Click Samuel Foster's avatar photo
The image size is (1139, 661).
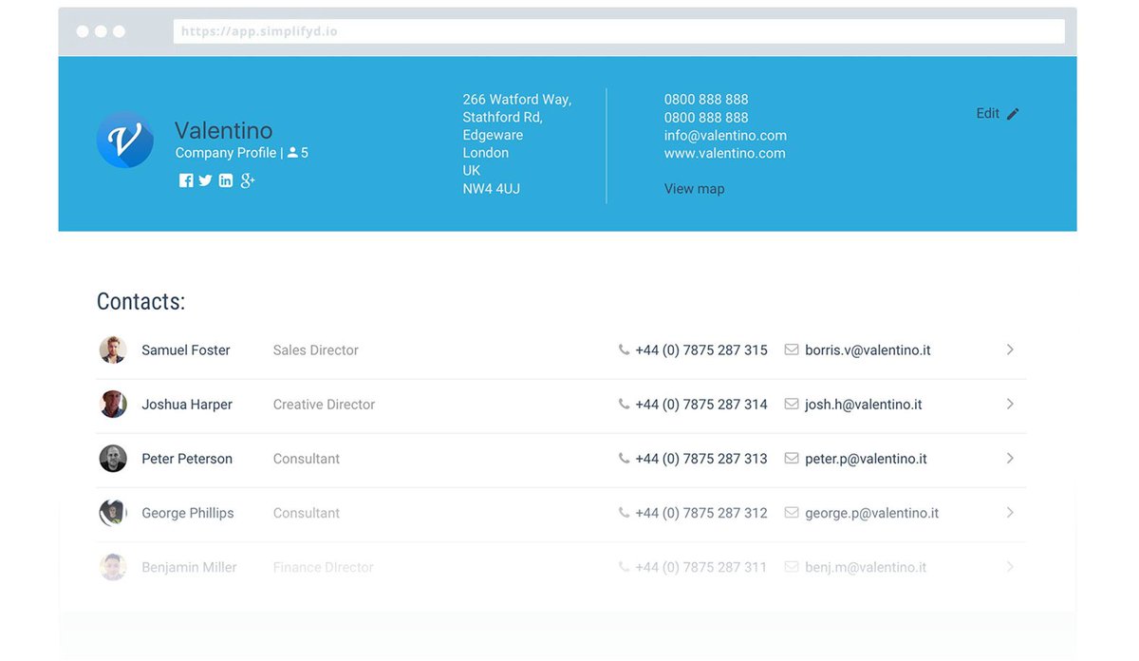pos(113,349)
